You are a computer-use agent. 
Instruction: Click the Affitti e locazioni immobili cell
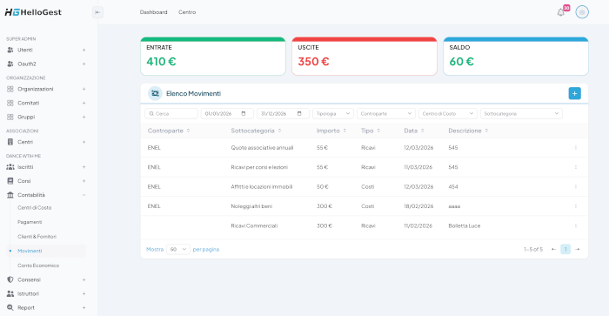point(261,186)
